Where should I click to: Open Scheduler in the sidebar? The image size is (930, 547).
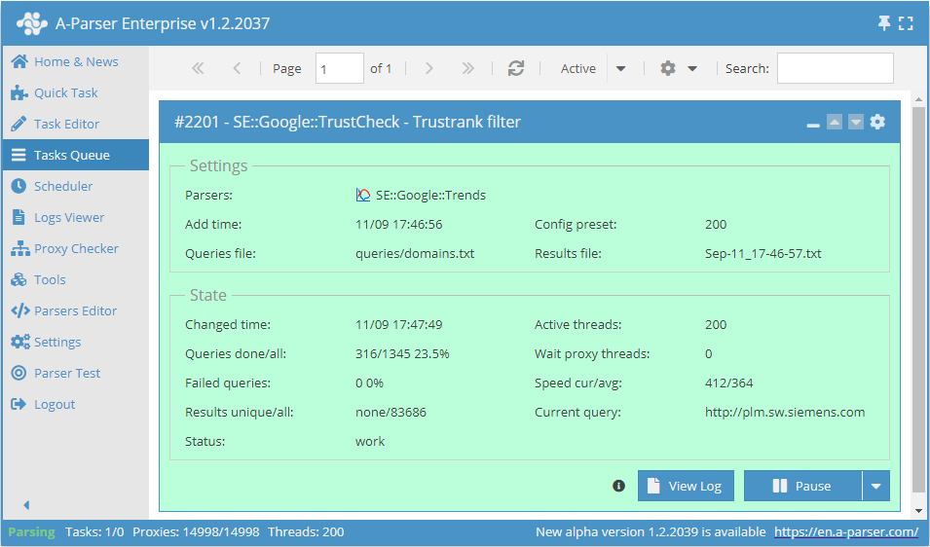coord(63,186)
